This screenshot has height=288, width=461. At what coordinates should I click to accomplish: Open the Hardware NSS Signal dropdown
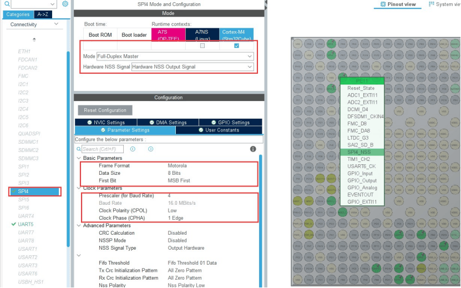click(x=192, y=67)
